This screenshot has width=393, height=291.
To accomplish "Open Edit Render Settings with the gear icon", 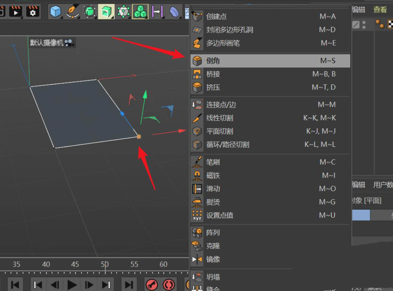I will click(x=33, y=11).
